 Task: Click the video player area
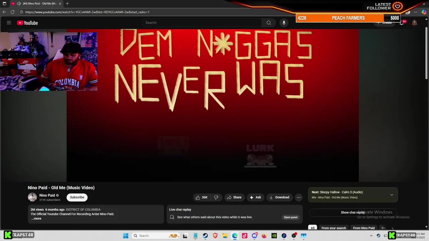point(212,105)
